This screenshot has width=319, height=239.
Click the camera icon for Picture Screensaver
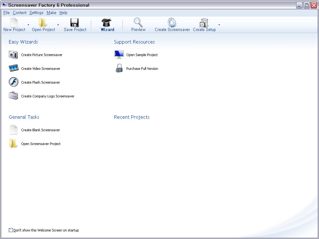(x=13, y=55)
